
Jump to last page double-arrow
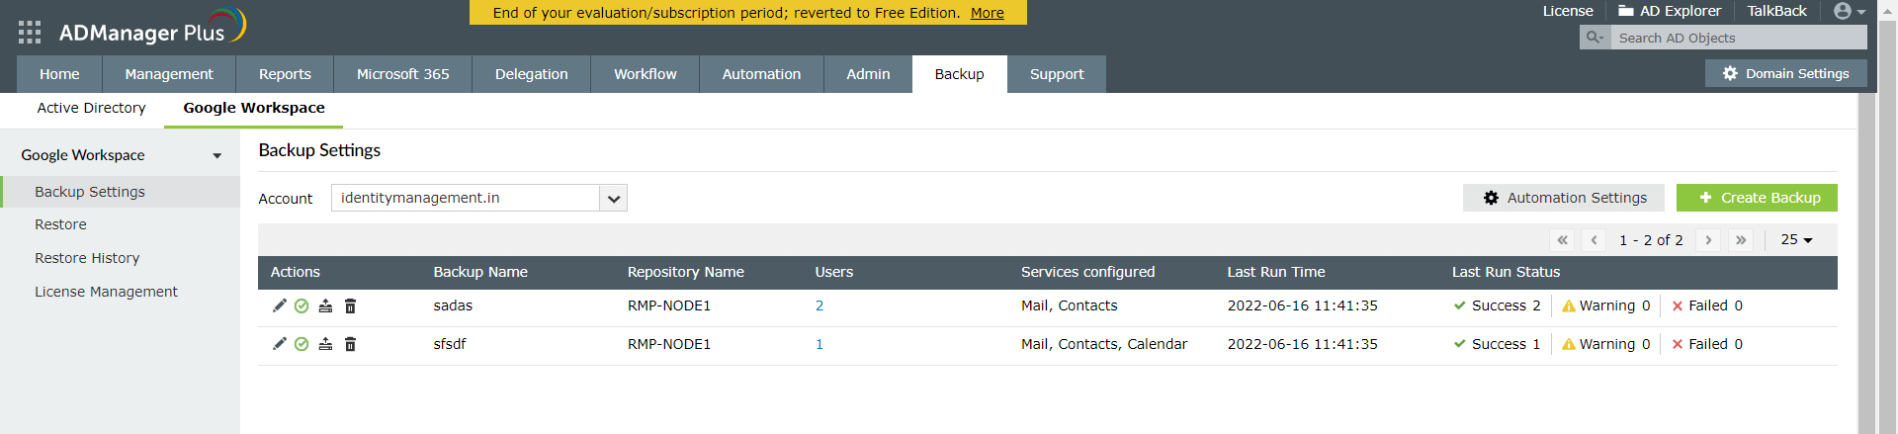click(x=1741, y=240)
